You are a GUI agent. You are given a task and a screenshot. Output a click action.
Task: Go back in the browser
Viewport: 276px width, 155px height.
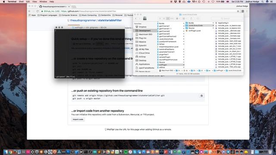pos(29,11)
